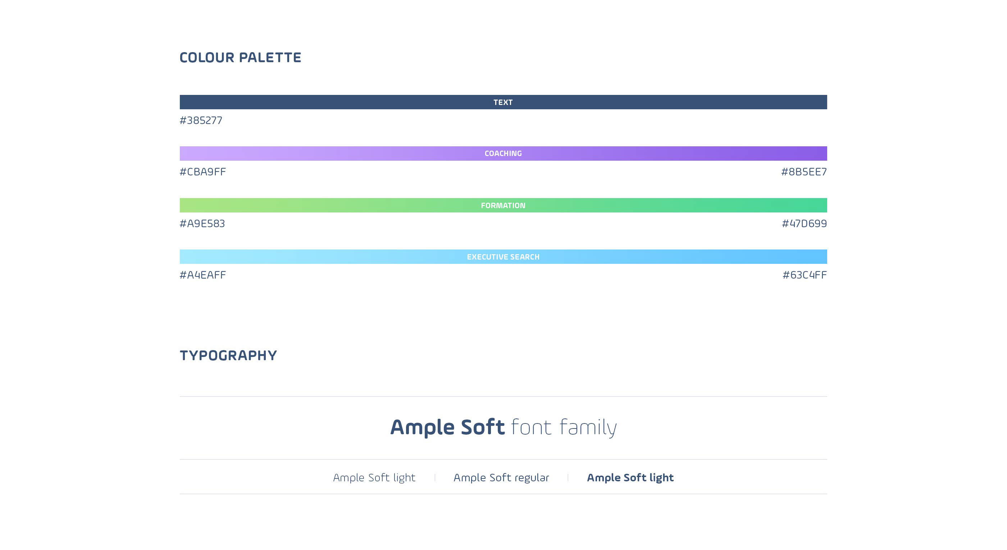Viewport: 1007px width, 550px height.
Task: Select the #8B5EE7 hex code
Action: click(804, 172)
